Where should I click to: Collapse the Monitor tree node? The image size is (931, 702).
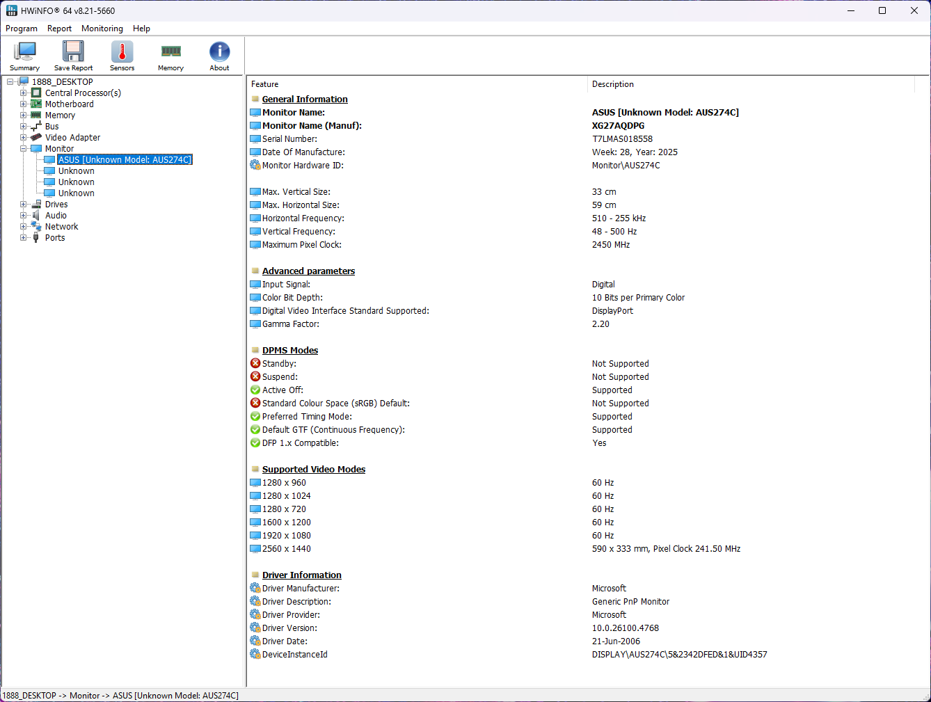(24, 148)
